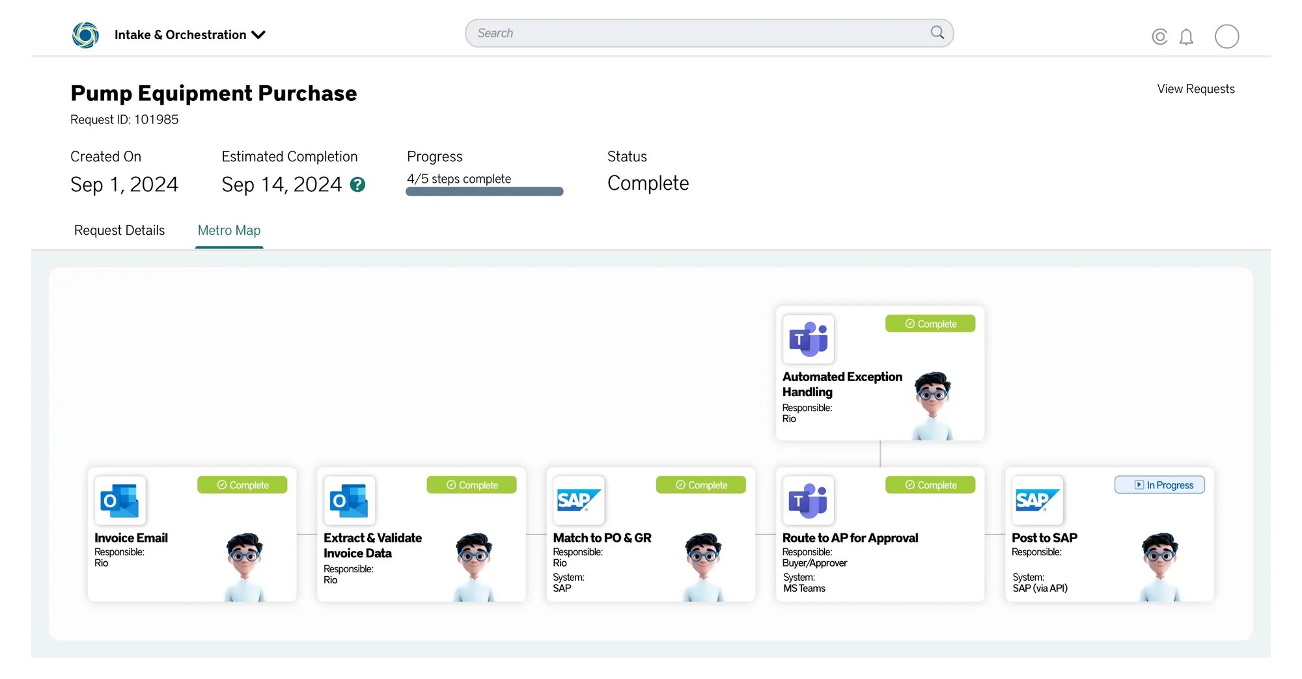1302x679 pixels.
Task: Open the notifications bell
Action: click(1186, 36)
